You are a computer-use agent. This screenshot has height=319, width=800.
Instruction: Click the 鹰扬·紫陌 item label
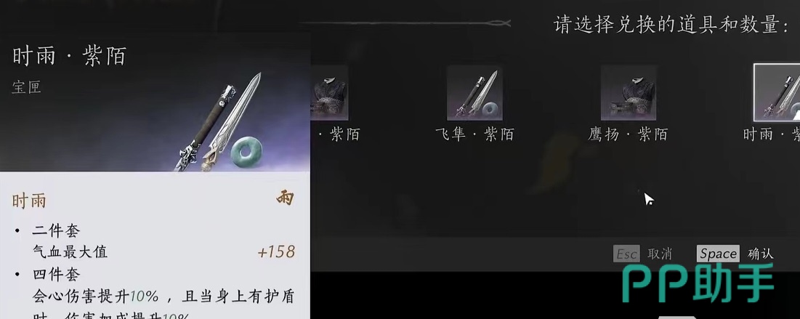tap(628, 134)
